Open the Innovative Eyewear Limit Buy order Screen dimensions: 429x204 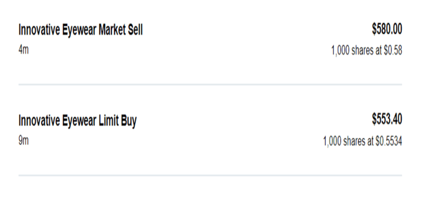click(77, 121)
